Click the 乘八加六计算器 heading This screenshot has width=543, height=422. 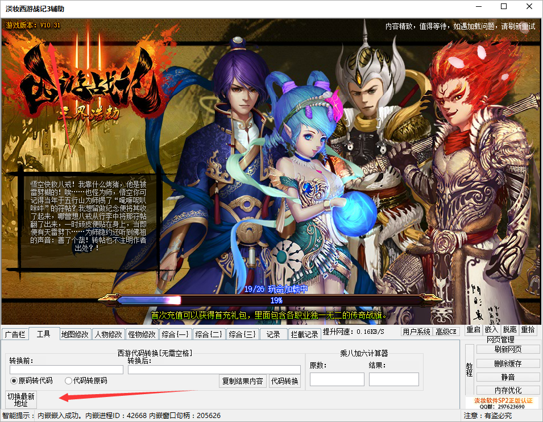click(364, 353)
